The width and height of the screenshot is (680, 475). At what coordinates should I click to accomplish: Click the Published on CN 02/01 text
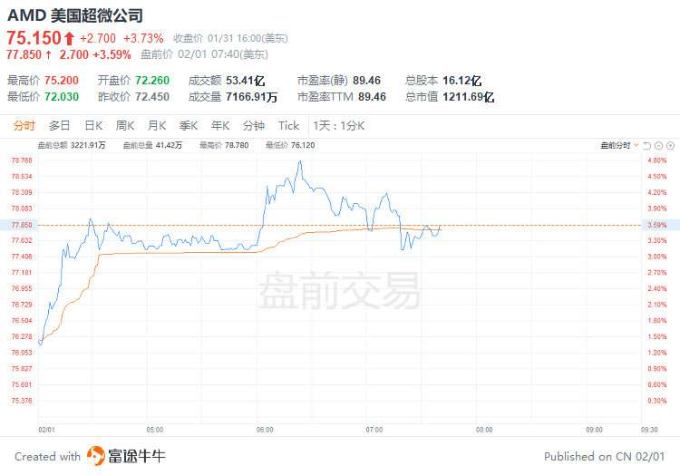604,457
